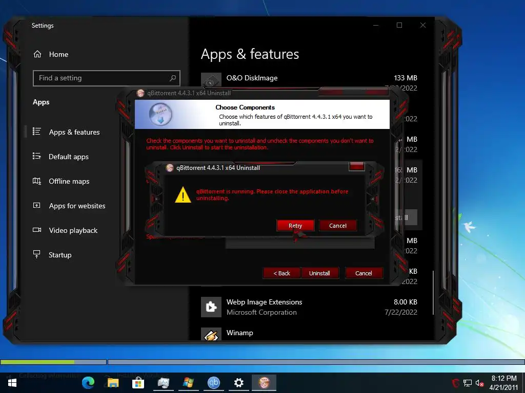Select the Winamp app icon in list
The image size is (525, 393).
(x=211, y=334)
